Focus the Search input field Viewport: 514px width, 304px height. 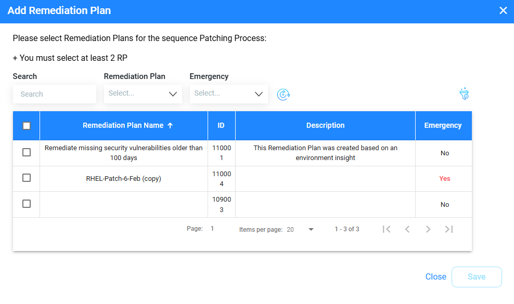pyautogui.click(x=55, y=94)
